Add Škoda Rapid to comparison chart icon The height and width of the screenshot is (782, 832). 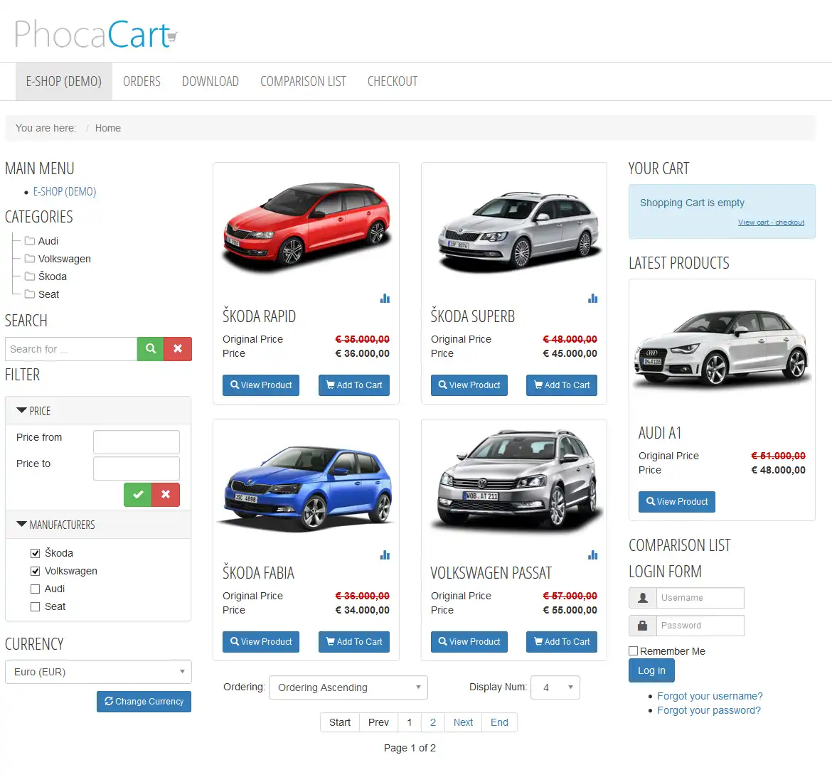pos(385,299)
